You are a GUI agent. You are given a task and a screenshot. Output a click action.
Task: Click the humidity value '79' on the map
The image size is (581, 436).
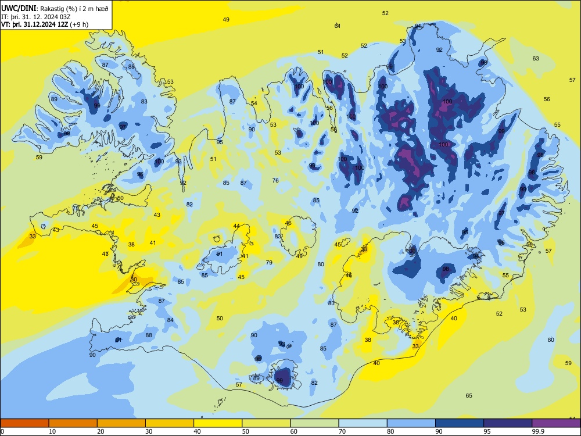click(269, 262)
